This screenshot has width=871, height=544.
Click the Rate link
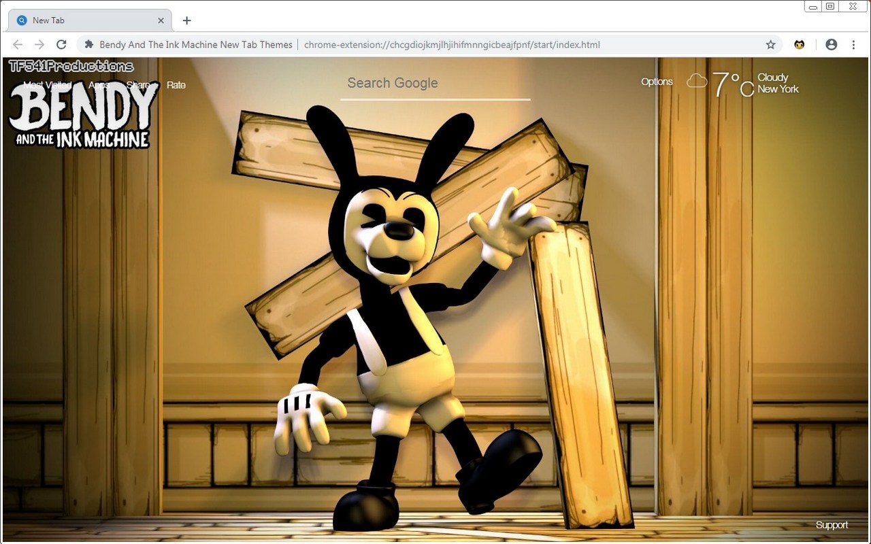click(176, 85)
